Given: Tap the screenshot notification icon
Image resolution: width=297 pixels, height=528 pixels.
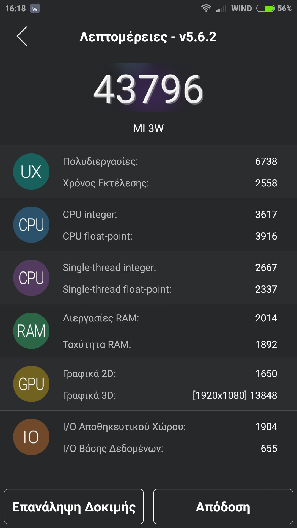Looking at the screenshot, I should [35, 8].
